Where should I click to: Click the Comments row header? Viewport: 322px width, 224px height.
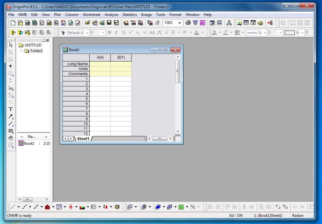(x=76, y=74)
